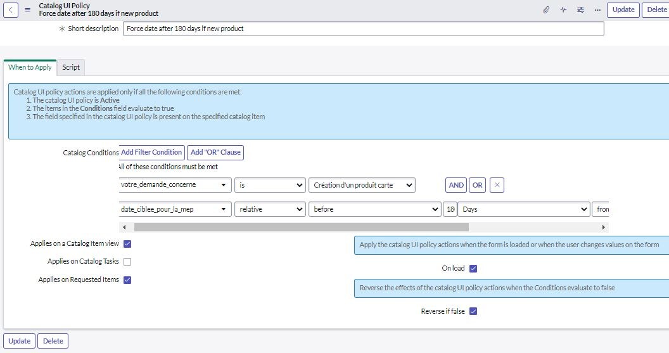Switch to the Script tab

[71, 67]
